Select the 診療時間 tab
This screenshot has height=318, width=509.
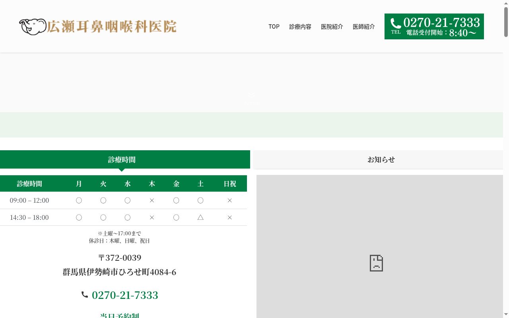coord(125,159)
